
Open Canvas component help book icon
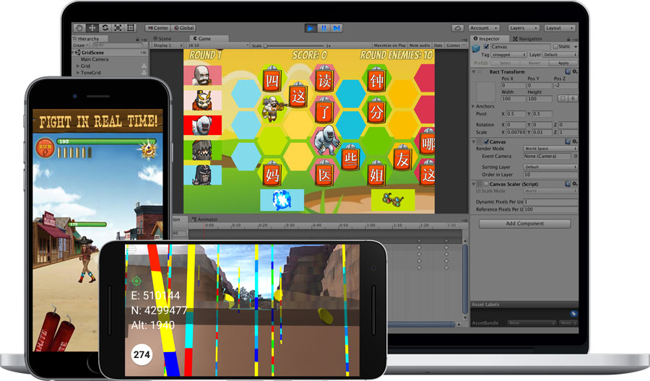point(568,141)
